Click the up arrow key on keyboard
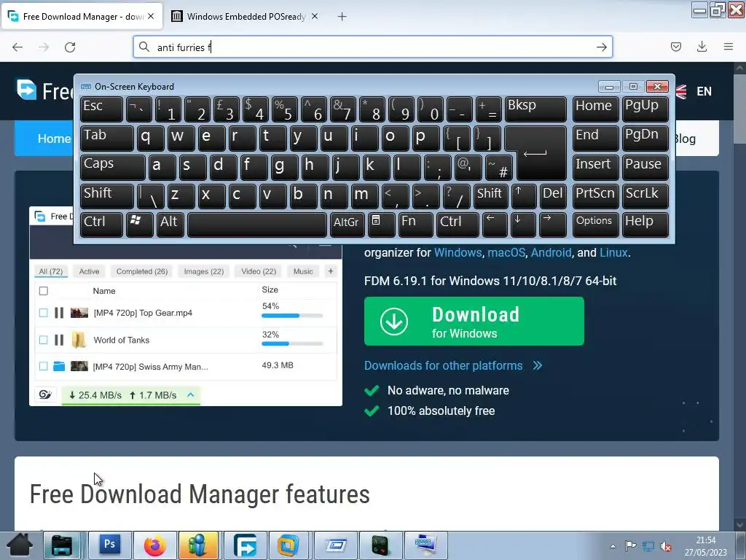 (x=524, y=195)
